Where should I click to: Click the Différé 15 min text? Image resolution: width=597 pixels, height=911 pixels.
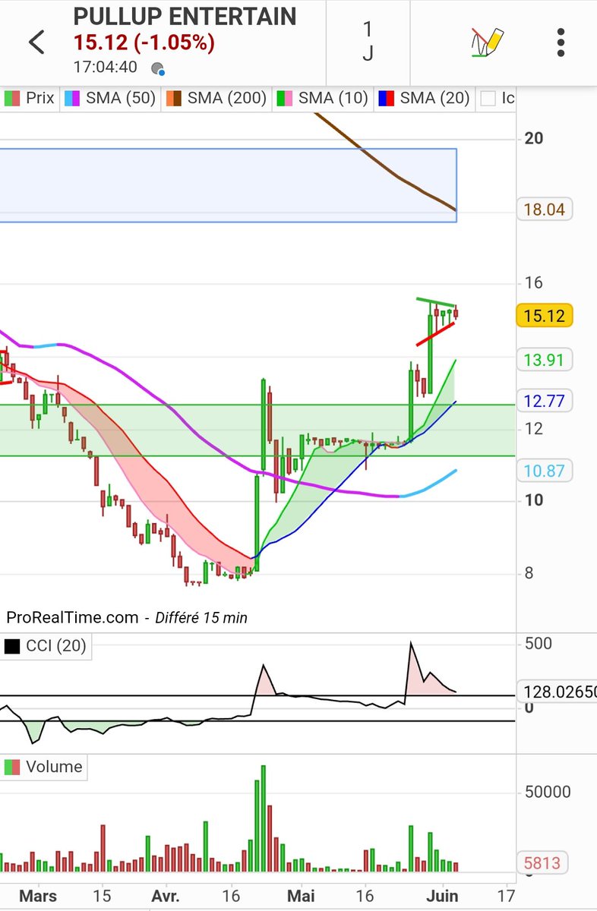click(x=201, y=618)
